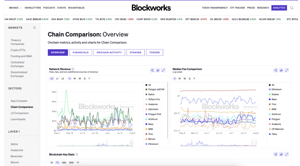
Task: Select 1D range in Blockchain Key Stats
Action: pyautogui.click(x=52, y=162)
